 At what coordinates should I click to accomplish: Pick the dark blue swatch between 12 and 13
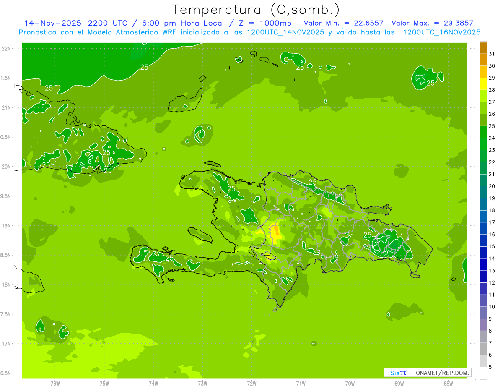(x=483, y=277)
